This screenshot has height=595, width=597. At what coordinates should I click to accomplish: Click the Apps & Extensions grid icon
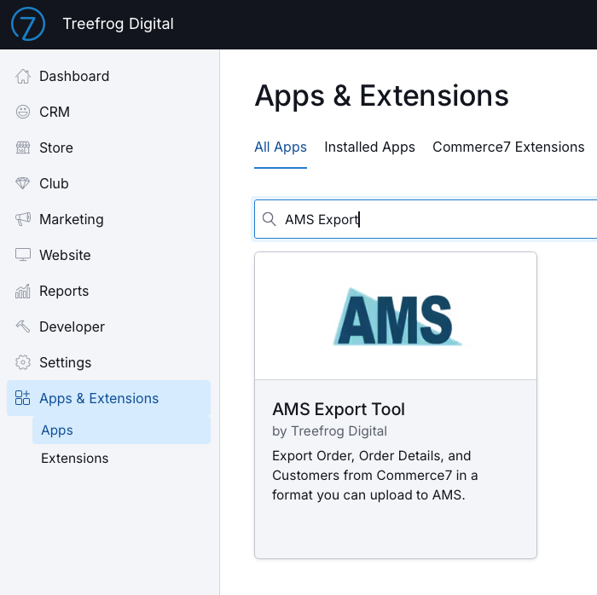pos(22,398)
